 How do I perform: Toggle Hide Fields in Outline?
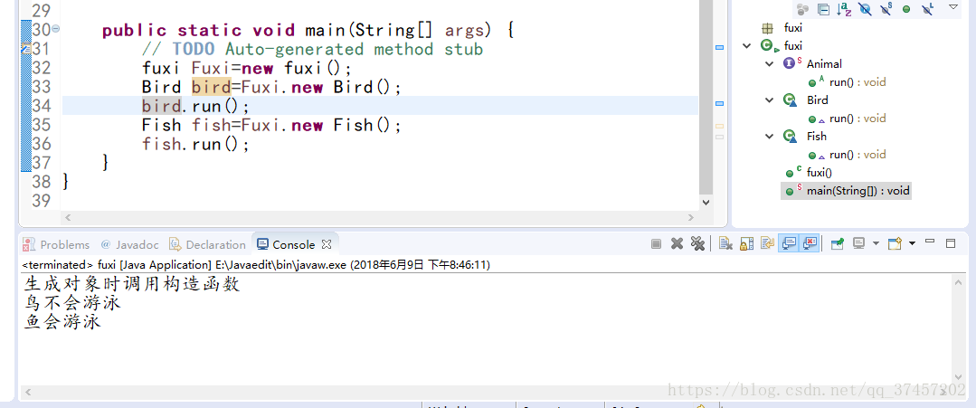click(865, 9)
